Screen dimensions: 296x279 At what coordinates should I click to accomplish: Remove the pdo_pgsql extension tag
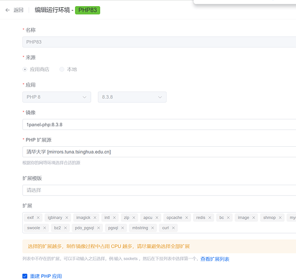point(98,228)
